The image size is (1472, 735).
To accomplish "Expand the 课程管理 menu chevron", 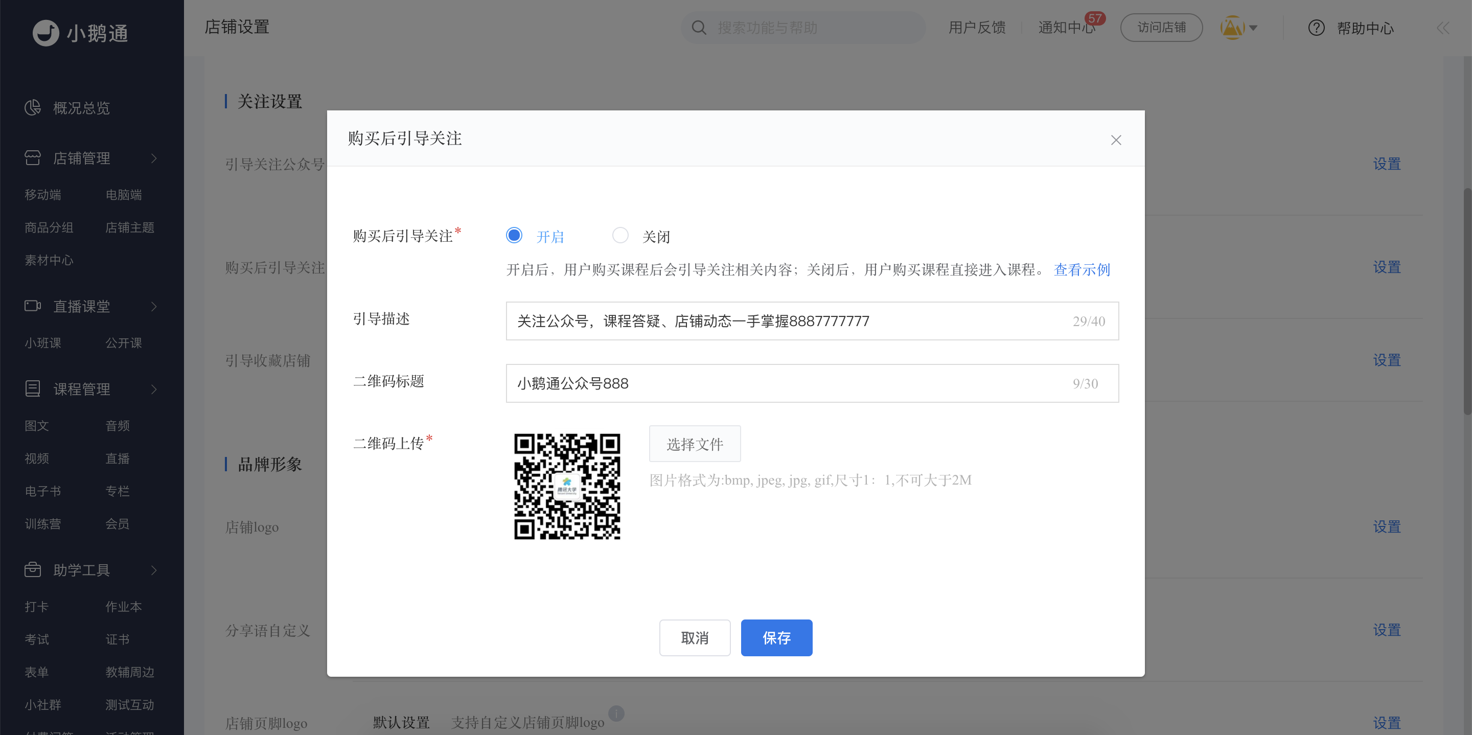I will [x=154, y=389].
